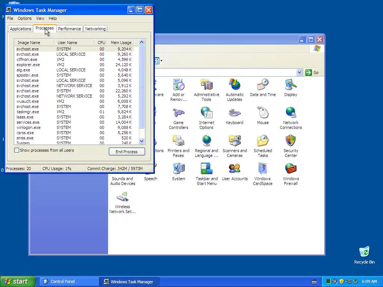The image size is (383, 287).
Task: Switch to the Networking tab
Action: [x=95, y=29]
